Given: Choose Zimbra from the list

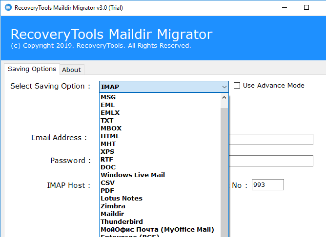Looking at the screenshot, I should (160, 206).
